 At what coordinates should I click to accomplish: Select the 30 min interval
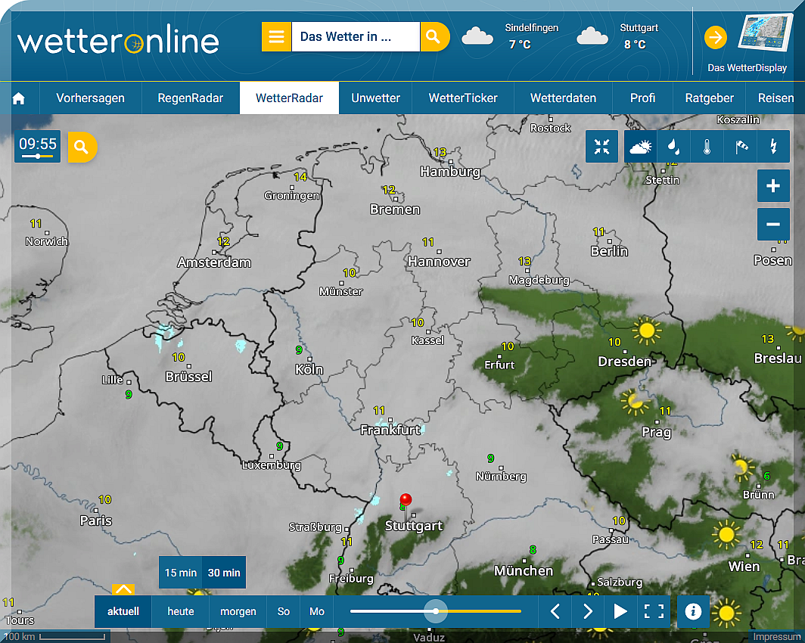click(x=224, y=573)
